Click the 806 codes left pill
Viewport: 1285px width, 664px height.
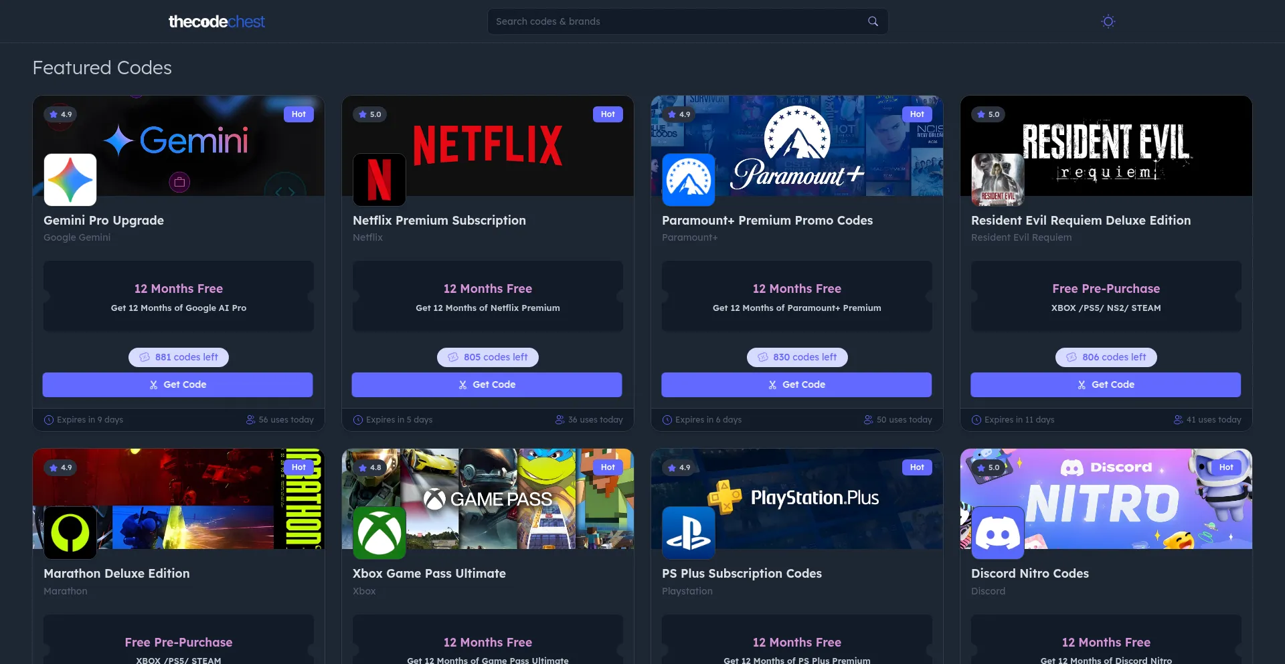pyautogui.click(x=1106, y=357)
